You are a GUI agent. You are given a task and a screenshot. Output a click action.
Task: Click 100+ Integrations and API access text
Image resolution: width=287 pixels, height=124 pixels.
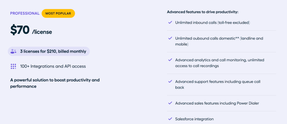[x=53, y=66]
